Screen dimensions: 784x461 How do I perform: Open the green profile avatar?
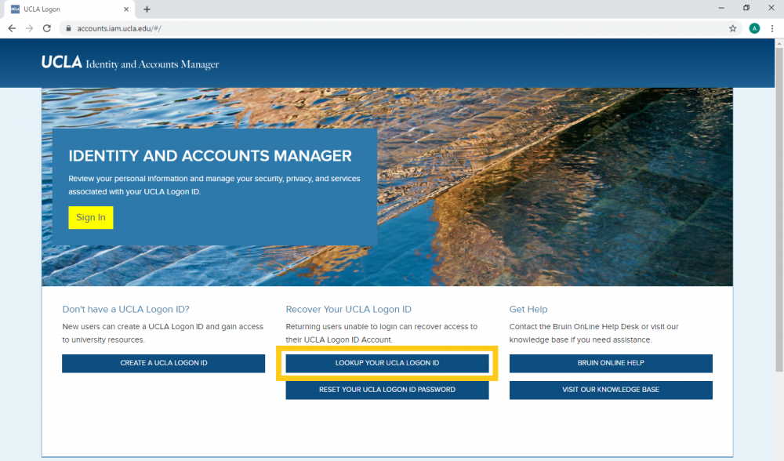coord(754,28)
